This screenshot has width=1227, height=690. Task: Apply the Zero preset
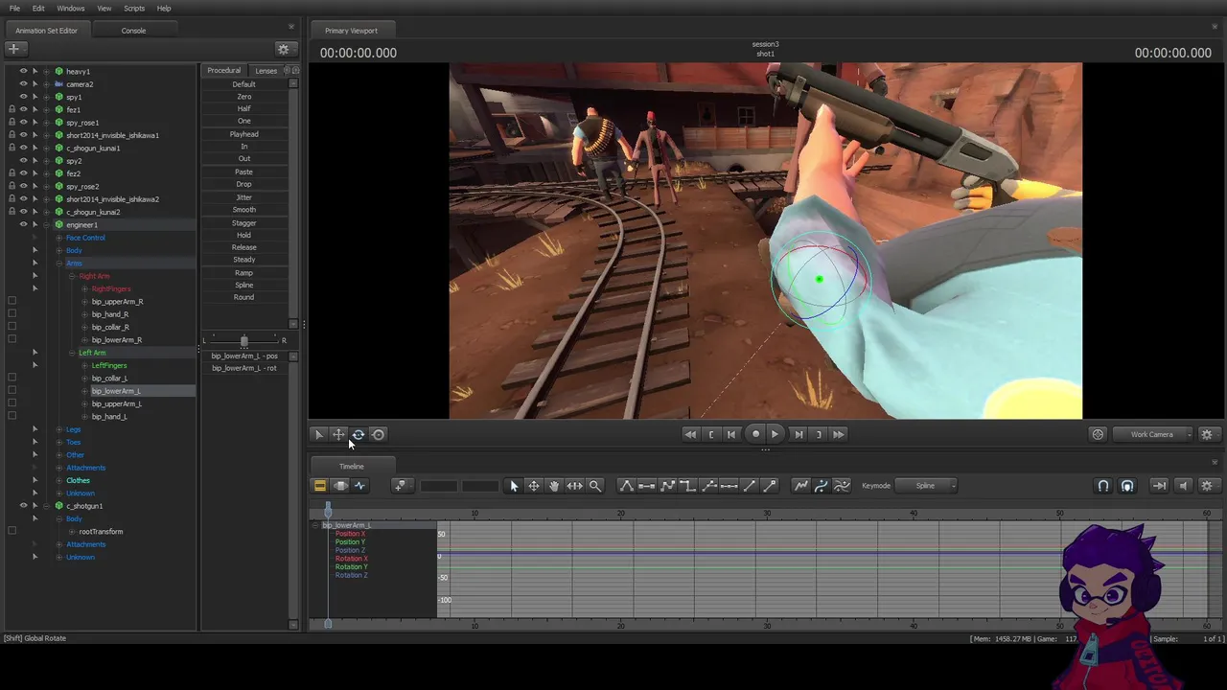click(244, 97)
